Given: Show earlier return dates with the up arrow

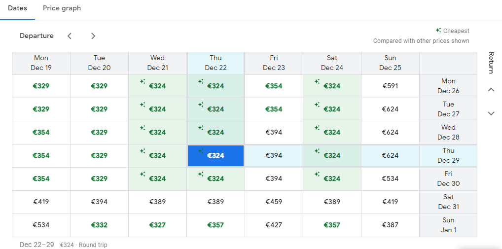Looking at the screenshot, I should (491, 90).
